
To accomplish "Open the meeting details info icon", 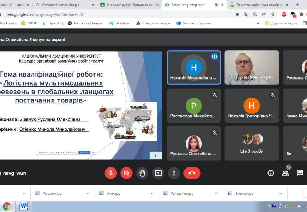I will click(x=271, y=173).
